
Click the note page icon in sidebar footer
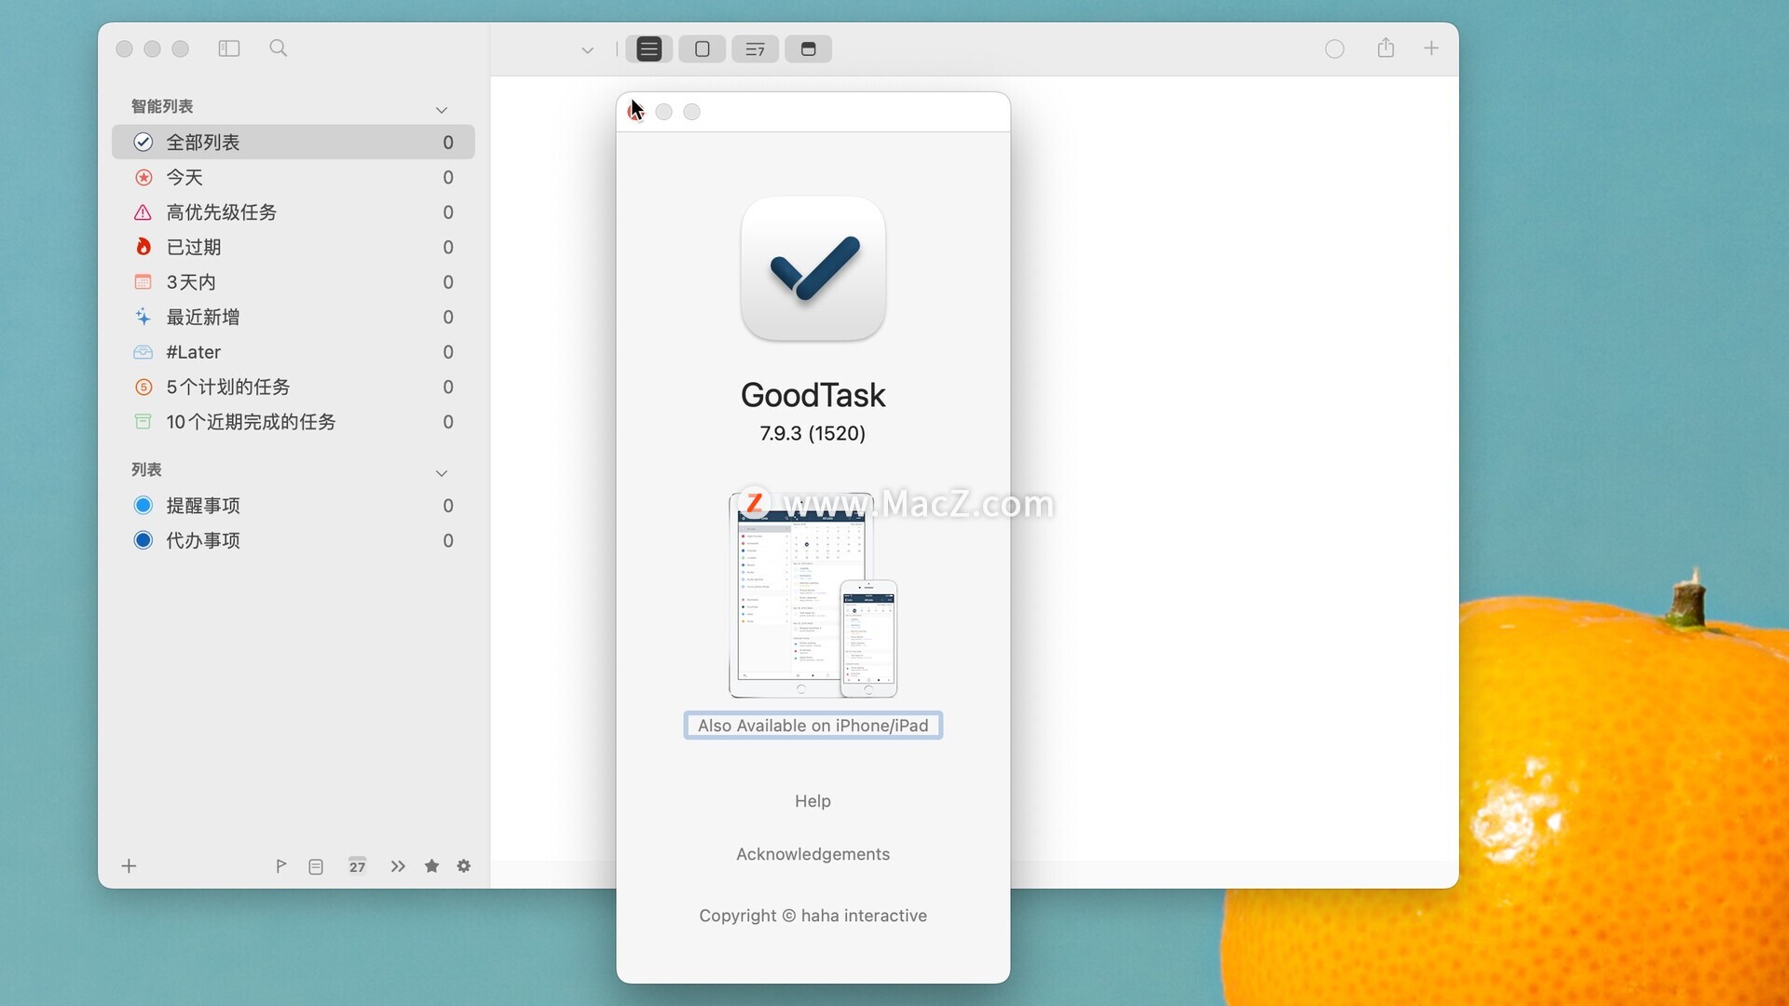(x=316, y=866)
